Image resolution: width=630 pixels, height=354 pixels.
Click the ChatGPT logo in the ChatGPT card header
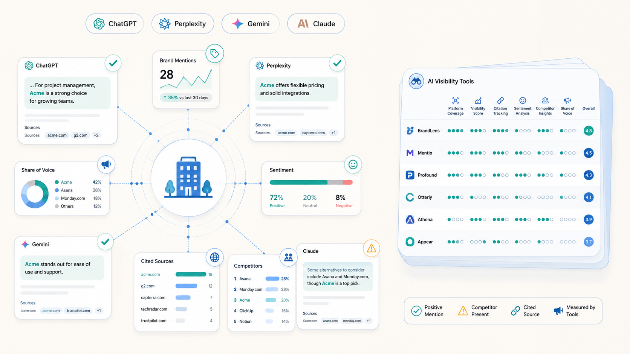29,65
